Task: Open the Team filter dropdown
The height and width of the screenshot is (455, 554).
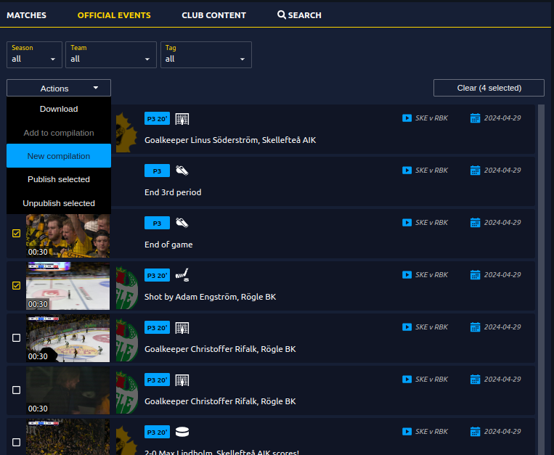Action: click(111, 54)
